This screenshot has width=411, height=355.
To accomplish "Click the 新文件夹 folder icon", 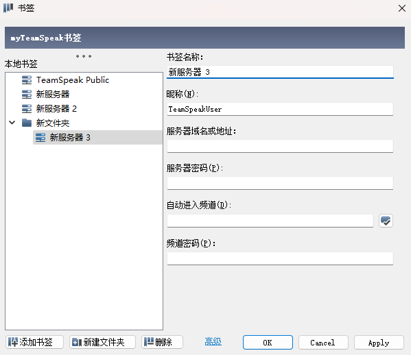I will [27, 123].
